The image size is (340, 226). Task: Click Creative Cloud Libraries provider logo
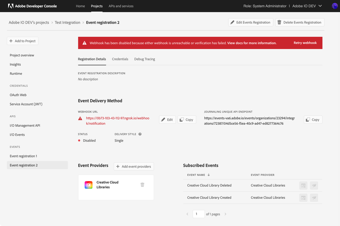click(x=89, y=185)
